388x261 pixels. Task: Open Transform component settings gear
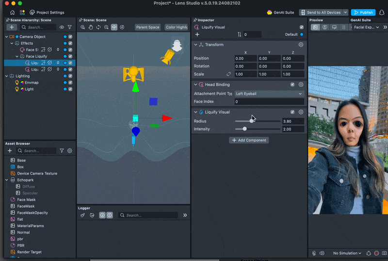pyautogui.click(x=301, y=45)
